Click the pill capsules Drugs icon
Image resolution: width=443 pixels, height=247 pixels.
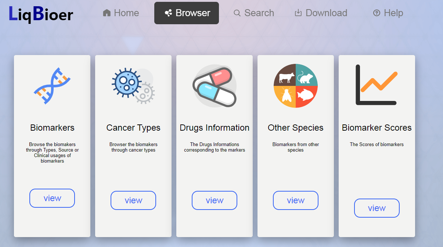pos(215,86)
